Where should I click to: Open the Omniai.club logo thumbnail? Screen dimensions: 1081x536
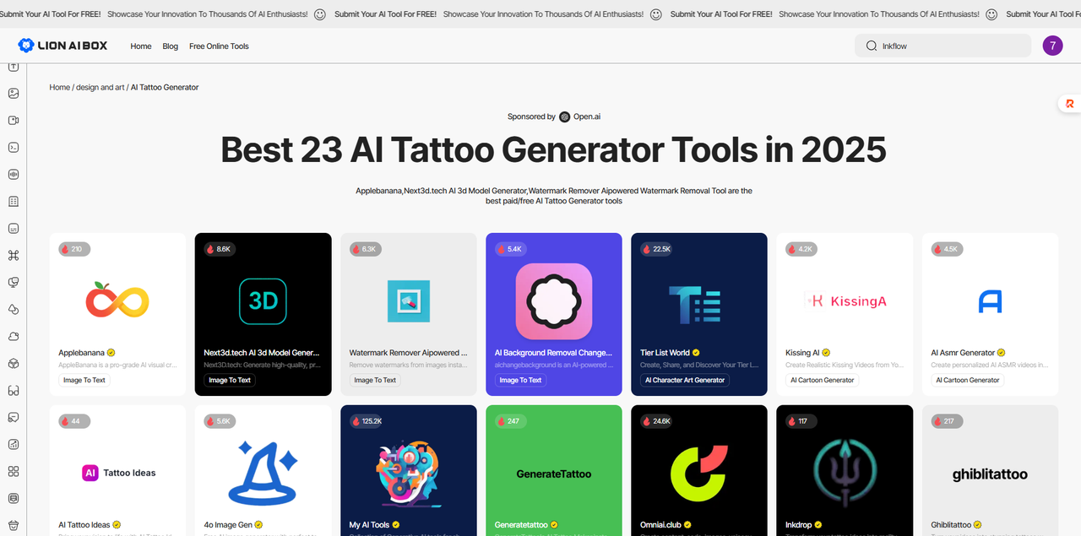point(699,473)
